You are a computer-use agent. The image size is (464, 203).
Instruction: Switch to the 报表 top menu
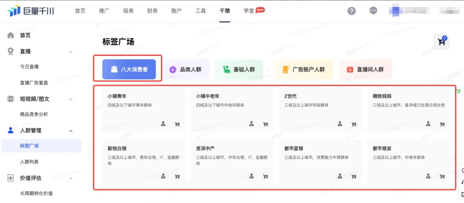coord(128,11)
